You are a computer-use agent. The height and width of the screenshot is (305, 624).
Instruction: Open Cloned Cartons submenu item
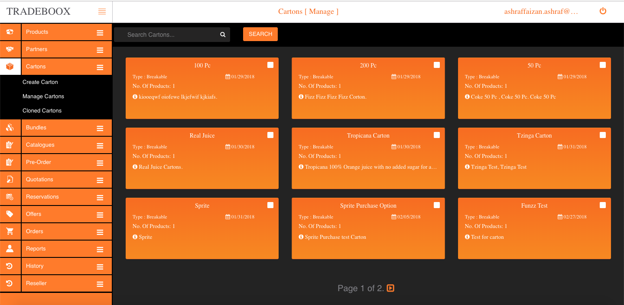pyautogui.click(x=42, y=111)
